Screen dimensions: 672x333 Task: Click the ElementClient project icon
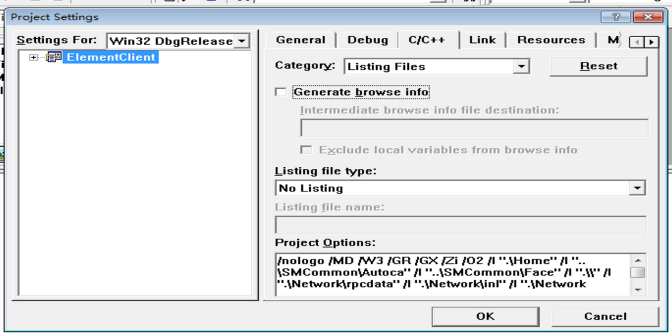point(54,57)
